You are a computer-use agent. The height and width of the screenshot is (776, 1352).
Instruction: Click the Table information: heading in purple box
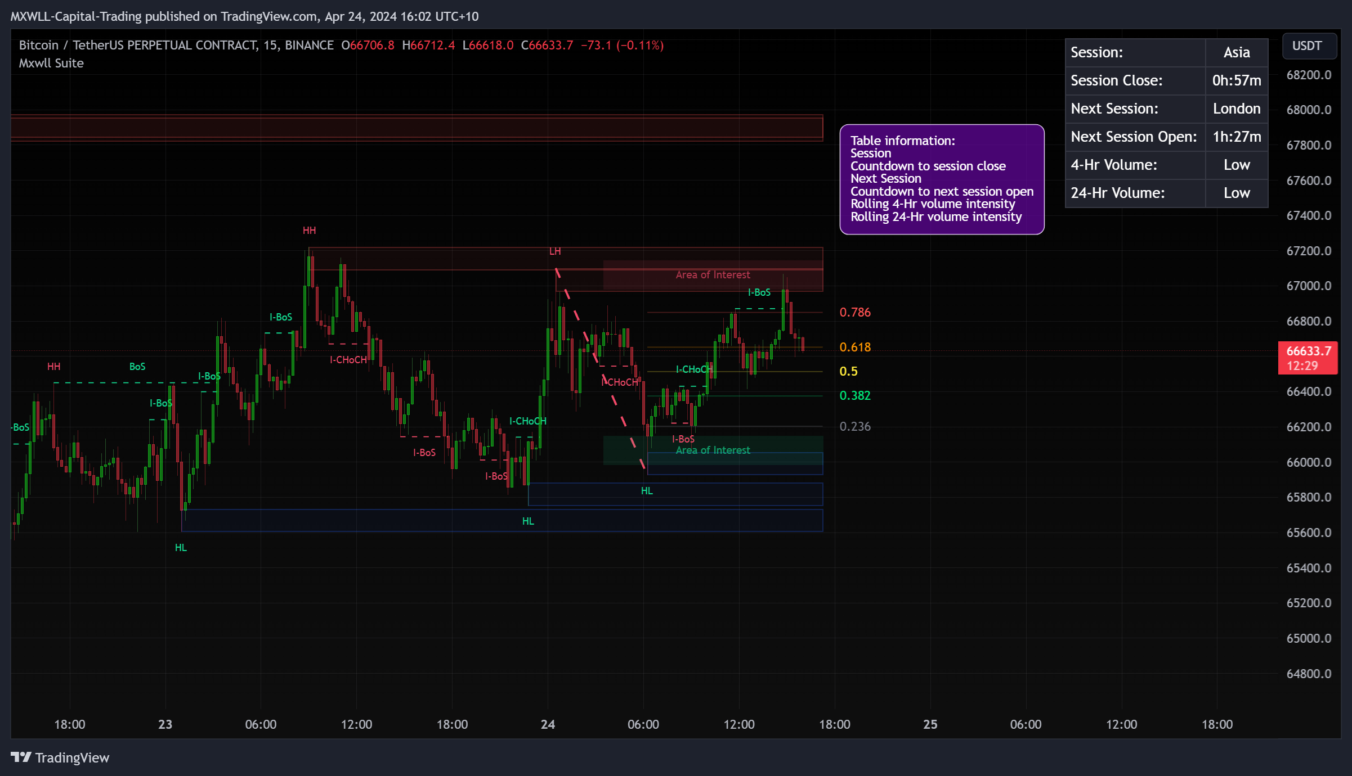[x=903, y=141]
